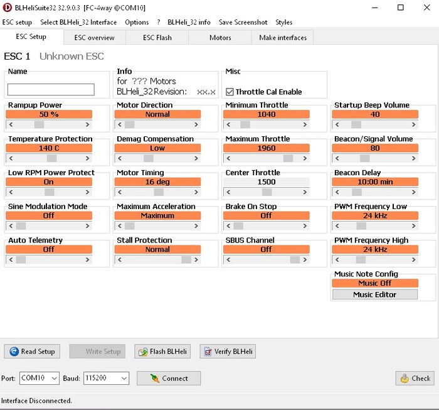Viewport: 439px width, 410px height.
Task: Click the Motor Timing 16 deg value
Action: pos(157,182)
